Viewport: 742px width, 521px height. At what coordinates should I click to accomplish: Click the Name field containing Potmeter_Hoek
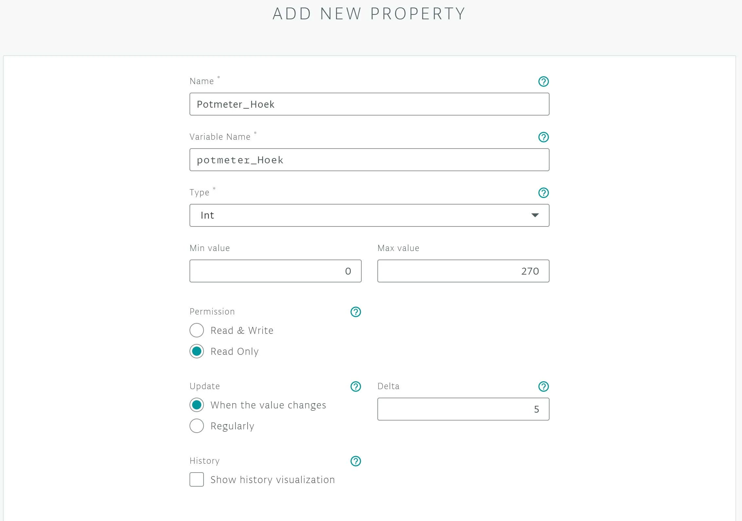[369, 104]
